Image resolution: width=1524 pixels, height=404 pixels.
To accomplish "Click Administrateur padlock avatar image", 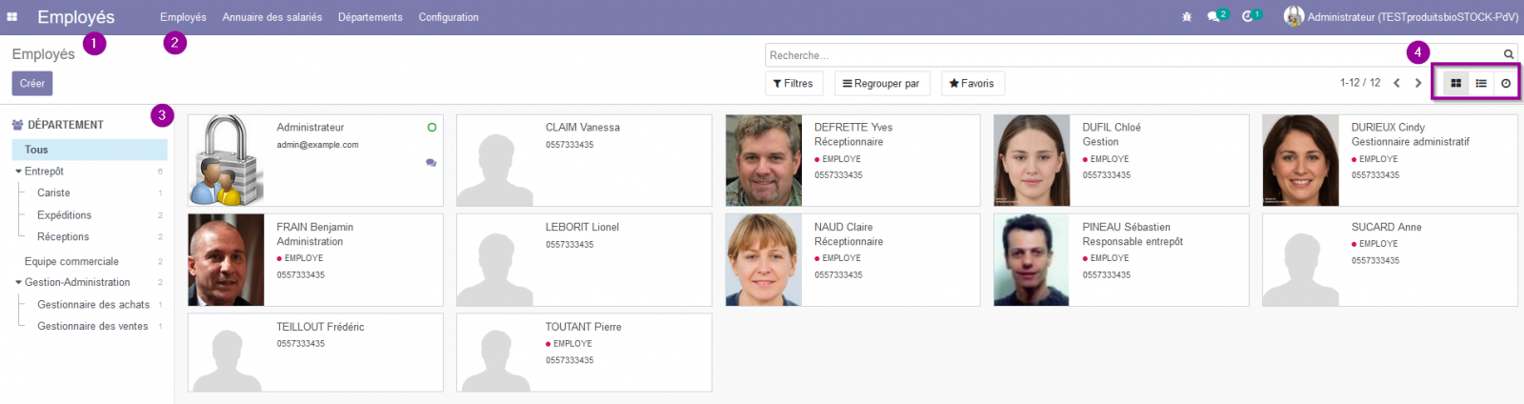I will [x=227, y=160].
